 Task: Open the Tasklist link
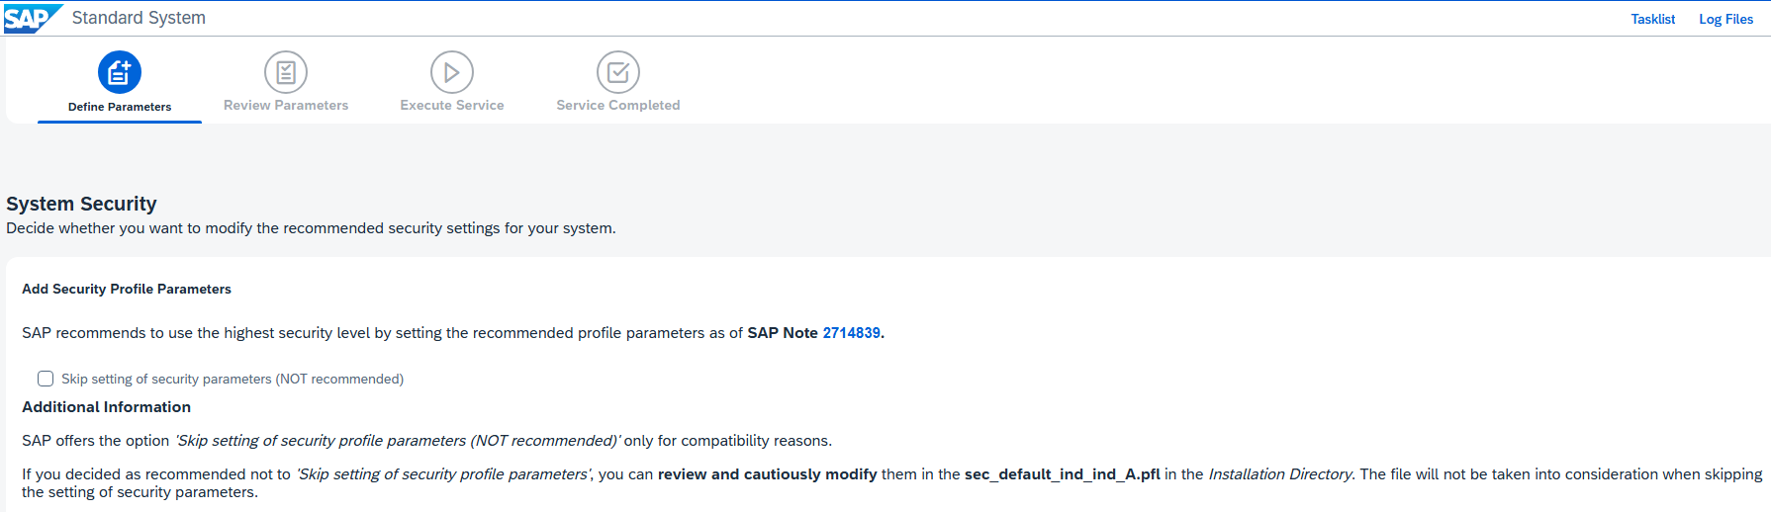coord(1653,19)
